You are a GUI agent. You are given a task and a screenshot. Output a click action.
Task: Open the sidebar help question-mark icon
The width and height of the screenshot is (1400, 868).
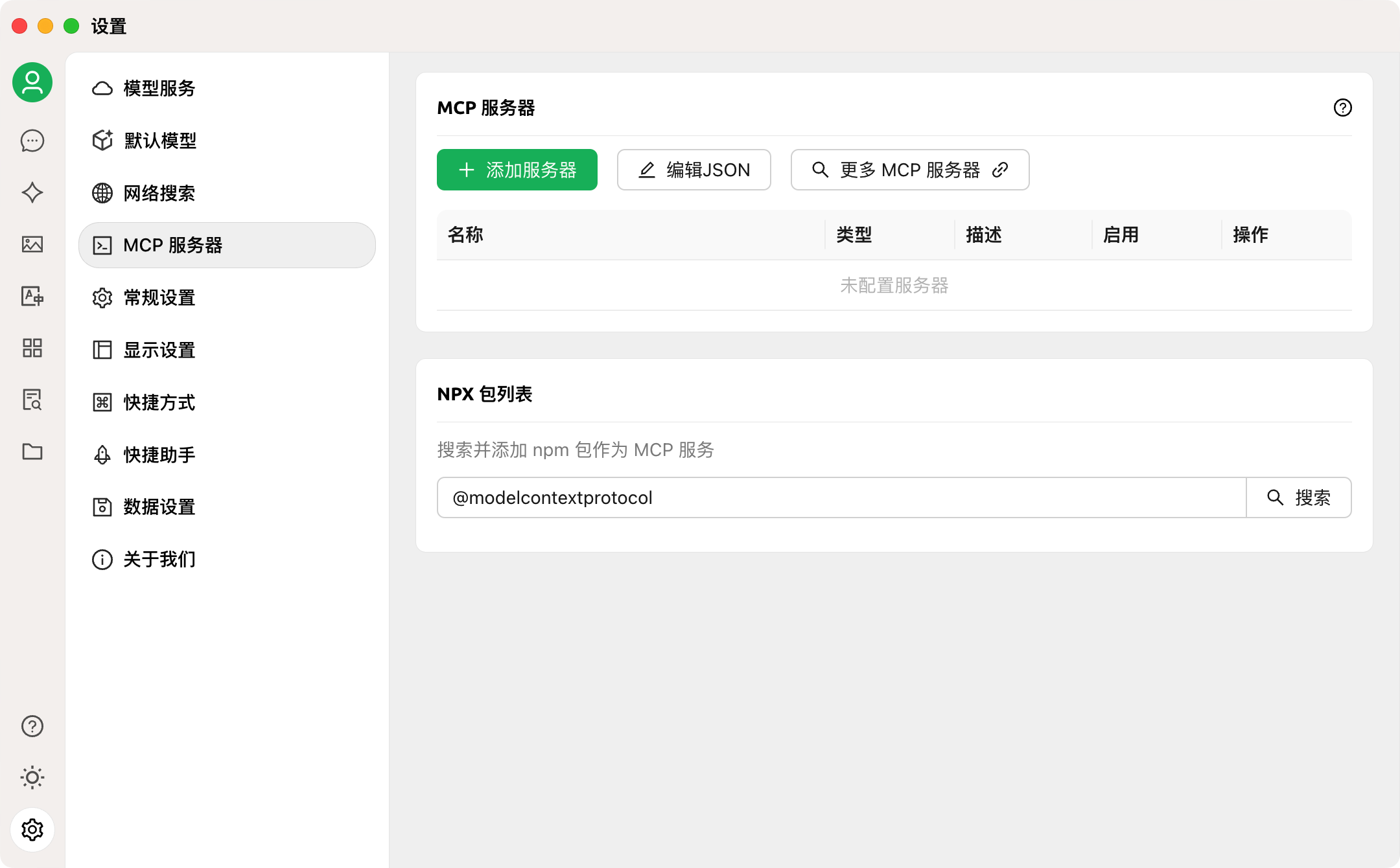[32, 726]
